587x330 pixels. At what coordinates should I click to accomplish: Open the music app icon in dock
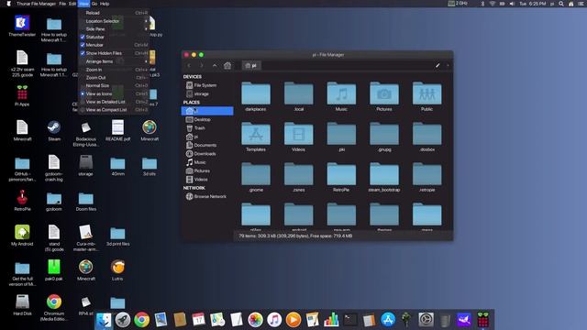[x=274, y=320]
